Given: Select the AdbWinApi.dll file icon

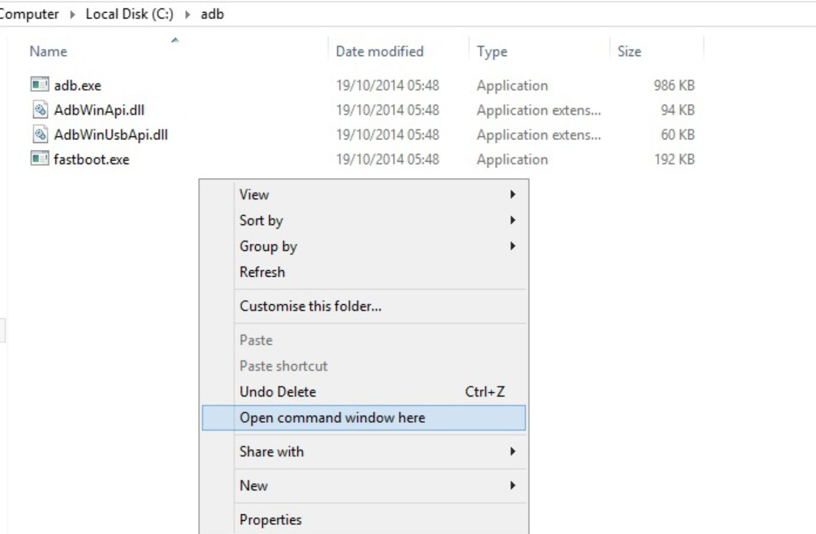Looking at the screenshot, I should 40,110.
